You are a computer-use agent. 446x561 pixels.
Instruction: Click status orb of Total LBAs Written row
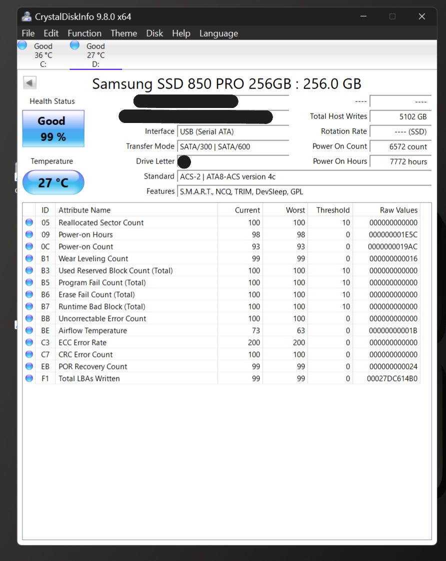click(x=29, y=378)
